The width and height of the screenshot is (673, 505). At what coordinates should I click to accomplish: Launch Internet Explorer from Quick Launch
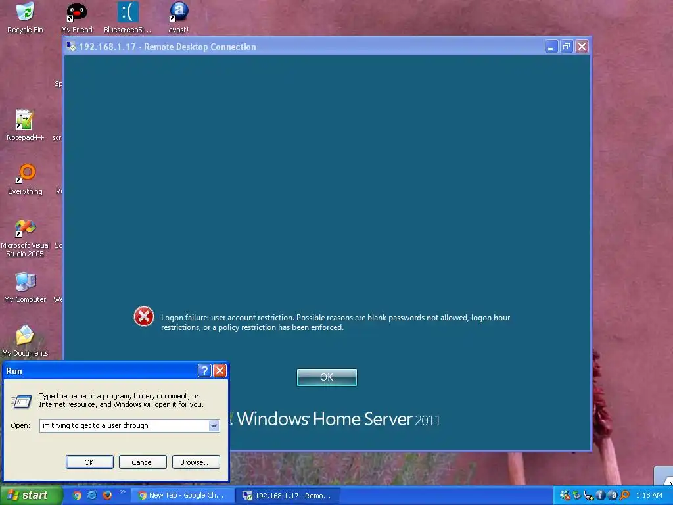(92, 496)
